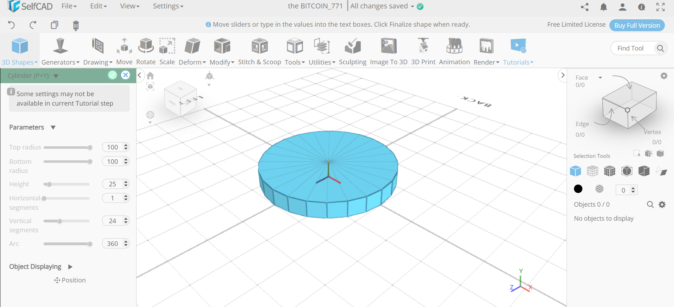Search objects with magnifier icon

[650, 205]
